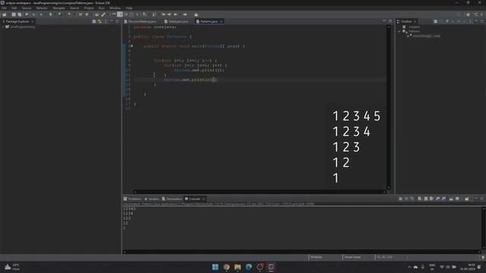Open the Source menu

tap(27, 8)
